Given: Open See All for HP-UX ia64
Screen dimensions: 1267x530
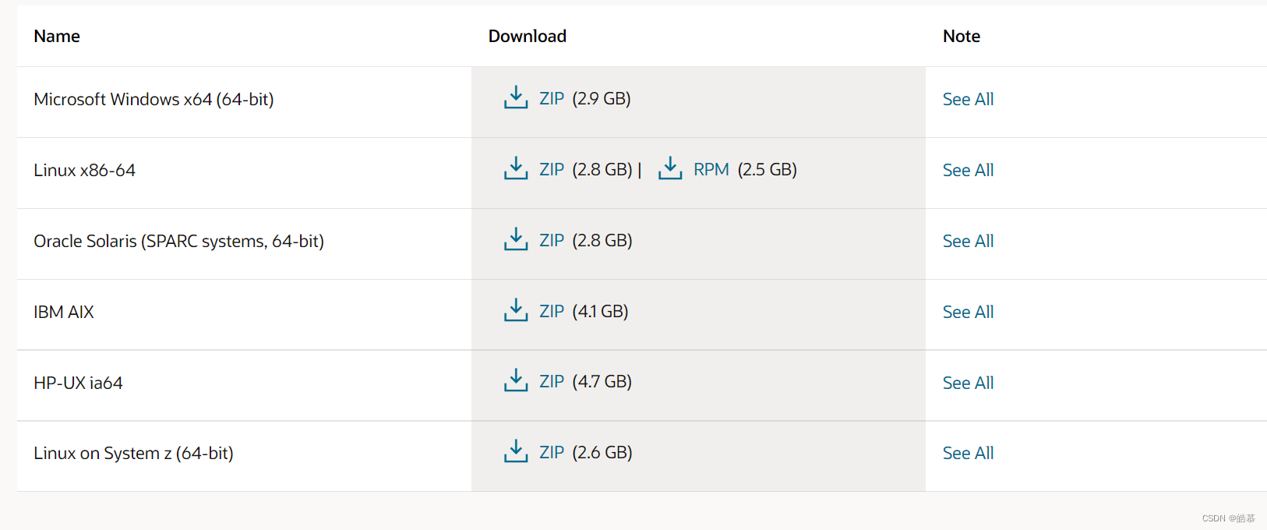Looking at the screenshot, I should click(x=968, y=383).
